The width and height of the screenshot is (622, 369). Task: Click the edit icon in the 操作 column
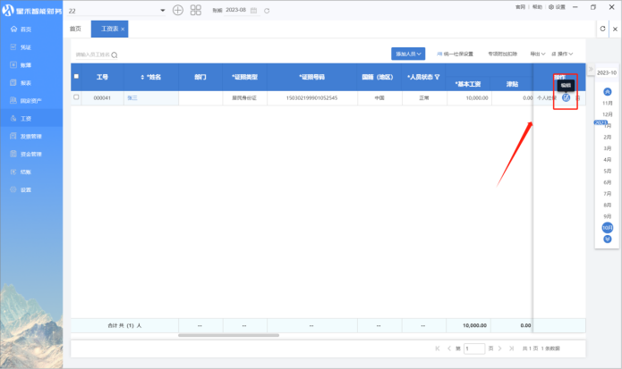[x=566, y=97]
